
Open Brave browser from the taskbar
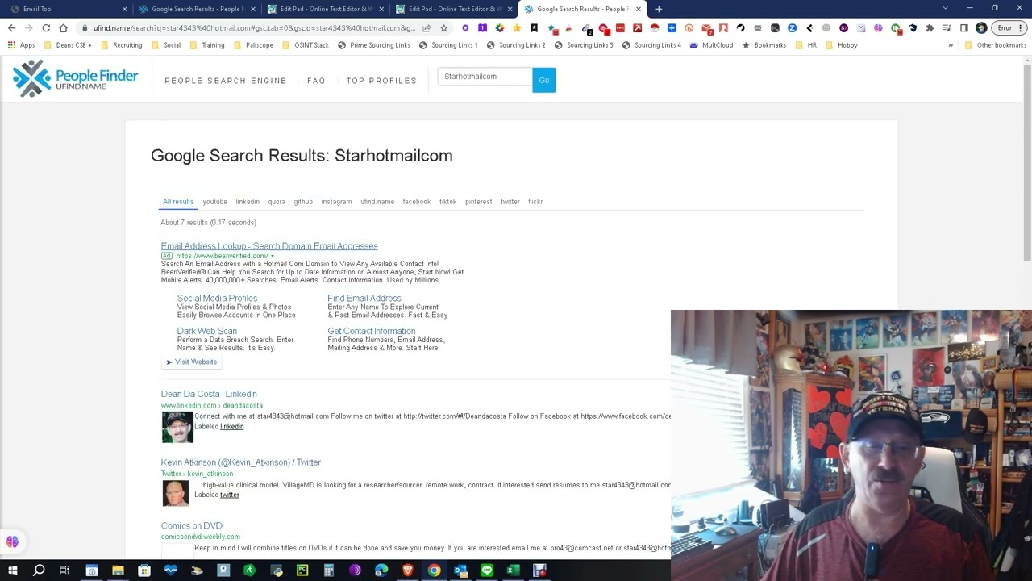408,571
